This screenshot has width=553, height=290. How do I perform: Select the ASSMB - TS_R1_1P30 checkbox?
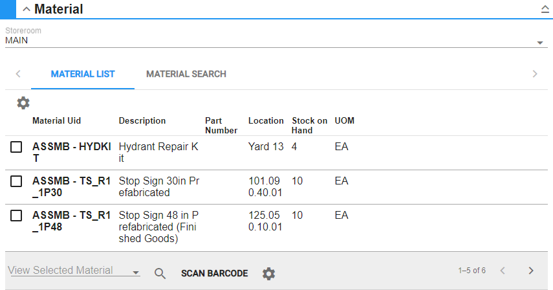[x=16, y=182]
